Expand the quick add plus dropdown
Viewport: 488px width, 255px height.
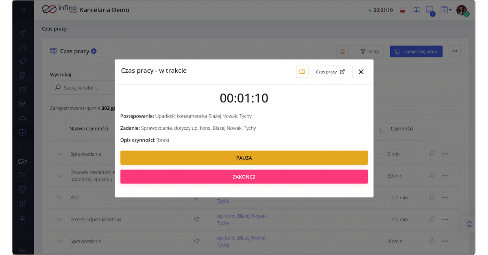point(446,10)
